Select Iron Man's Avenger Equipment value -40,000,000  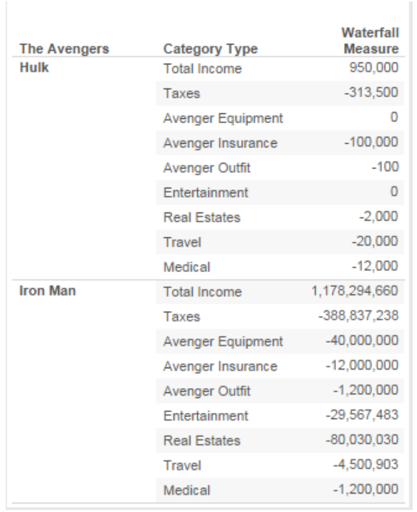point(362,341)
